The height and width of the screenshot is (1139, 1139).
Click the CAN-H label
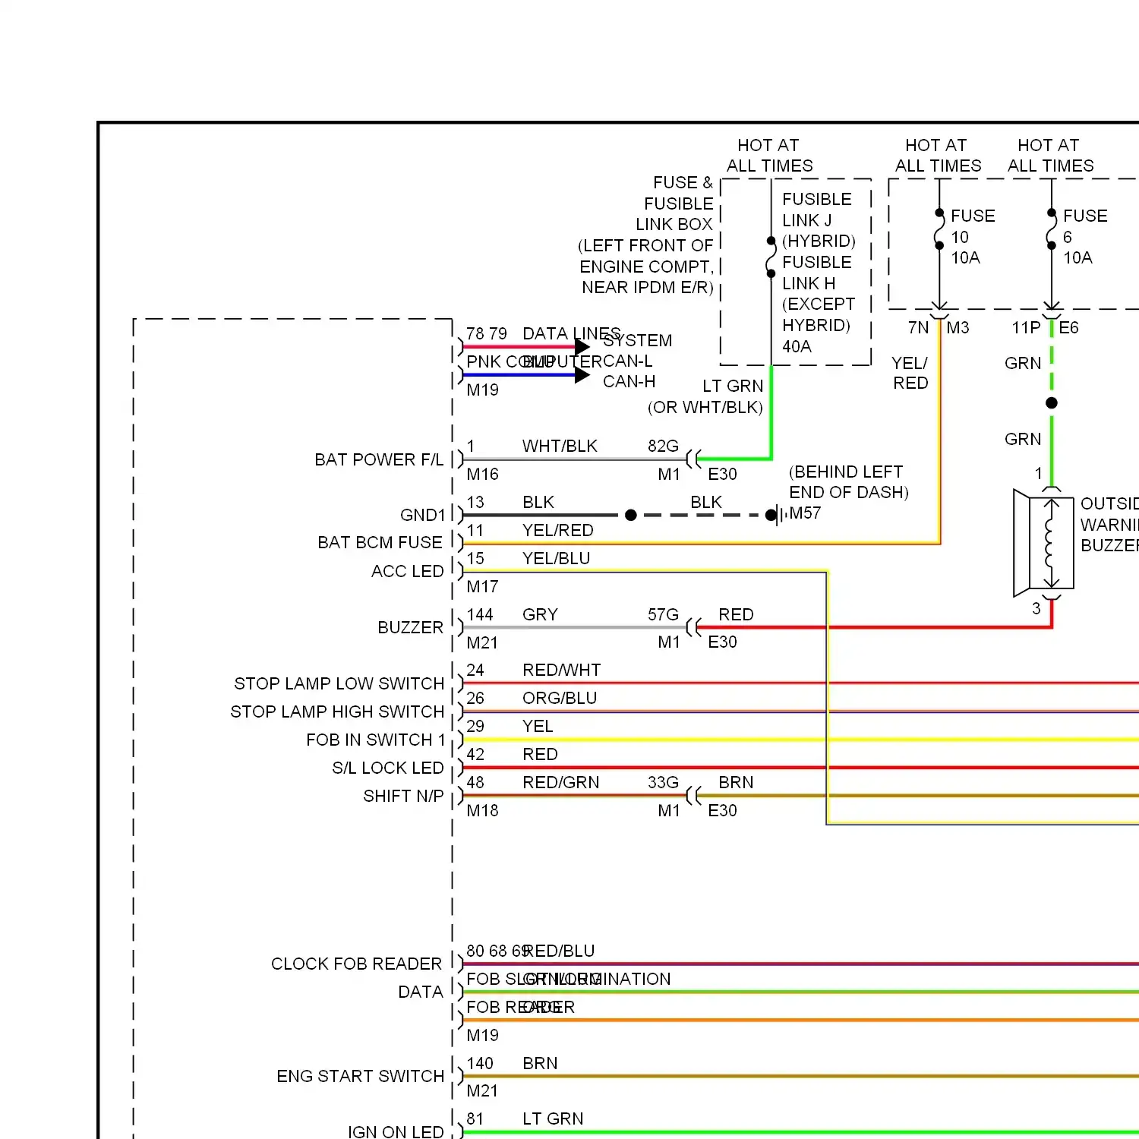pos(629,381)
